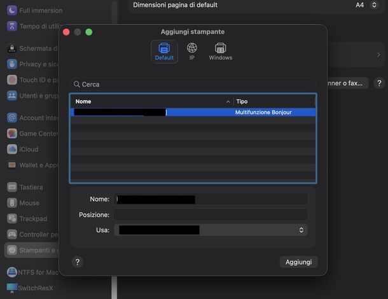Viewport: 388px width, 299px height.
Task: Open Controller per videogiochi settings
Action: point(32,234)
